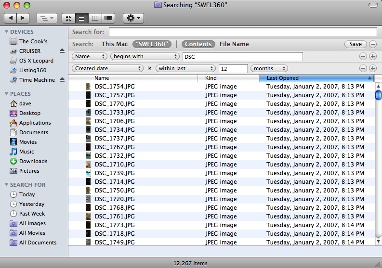Open the Music folder icon
The width and height of the screenshot is (382, 268).
pos(13,152)
